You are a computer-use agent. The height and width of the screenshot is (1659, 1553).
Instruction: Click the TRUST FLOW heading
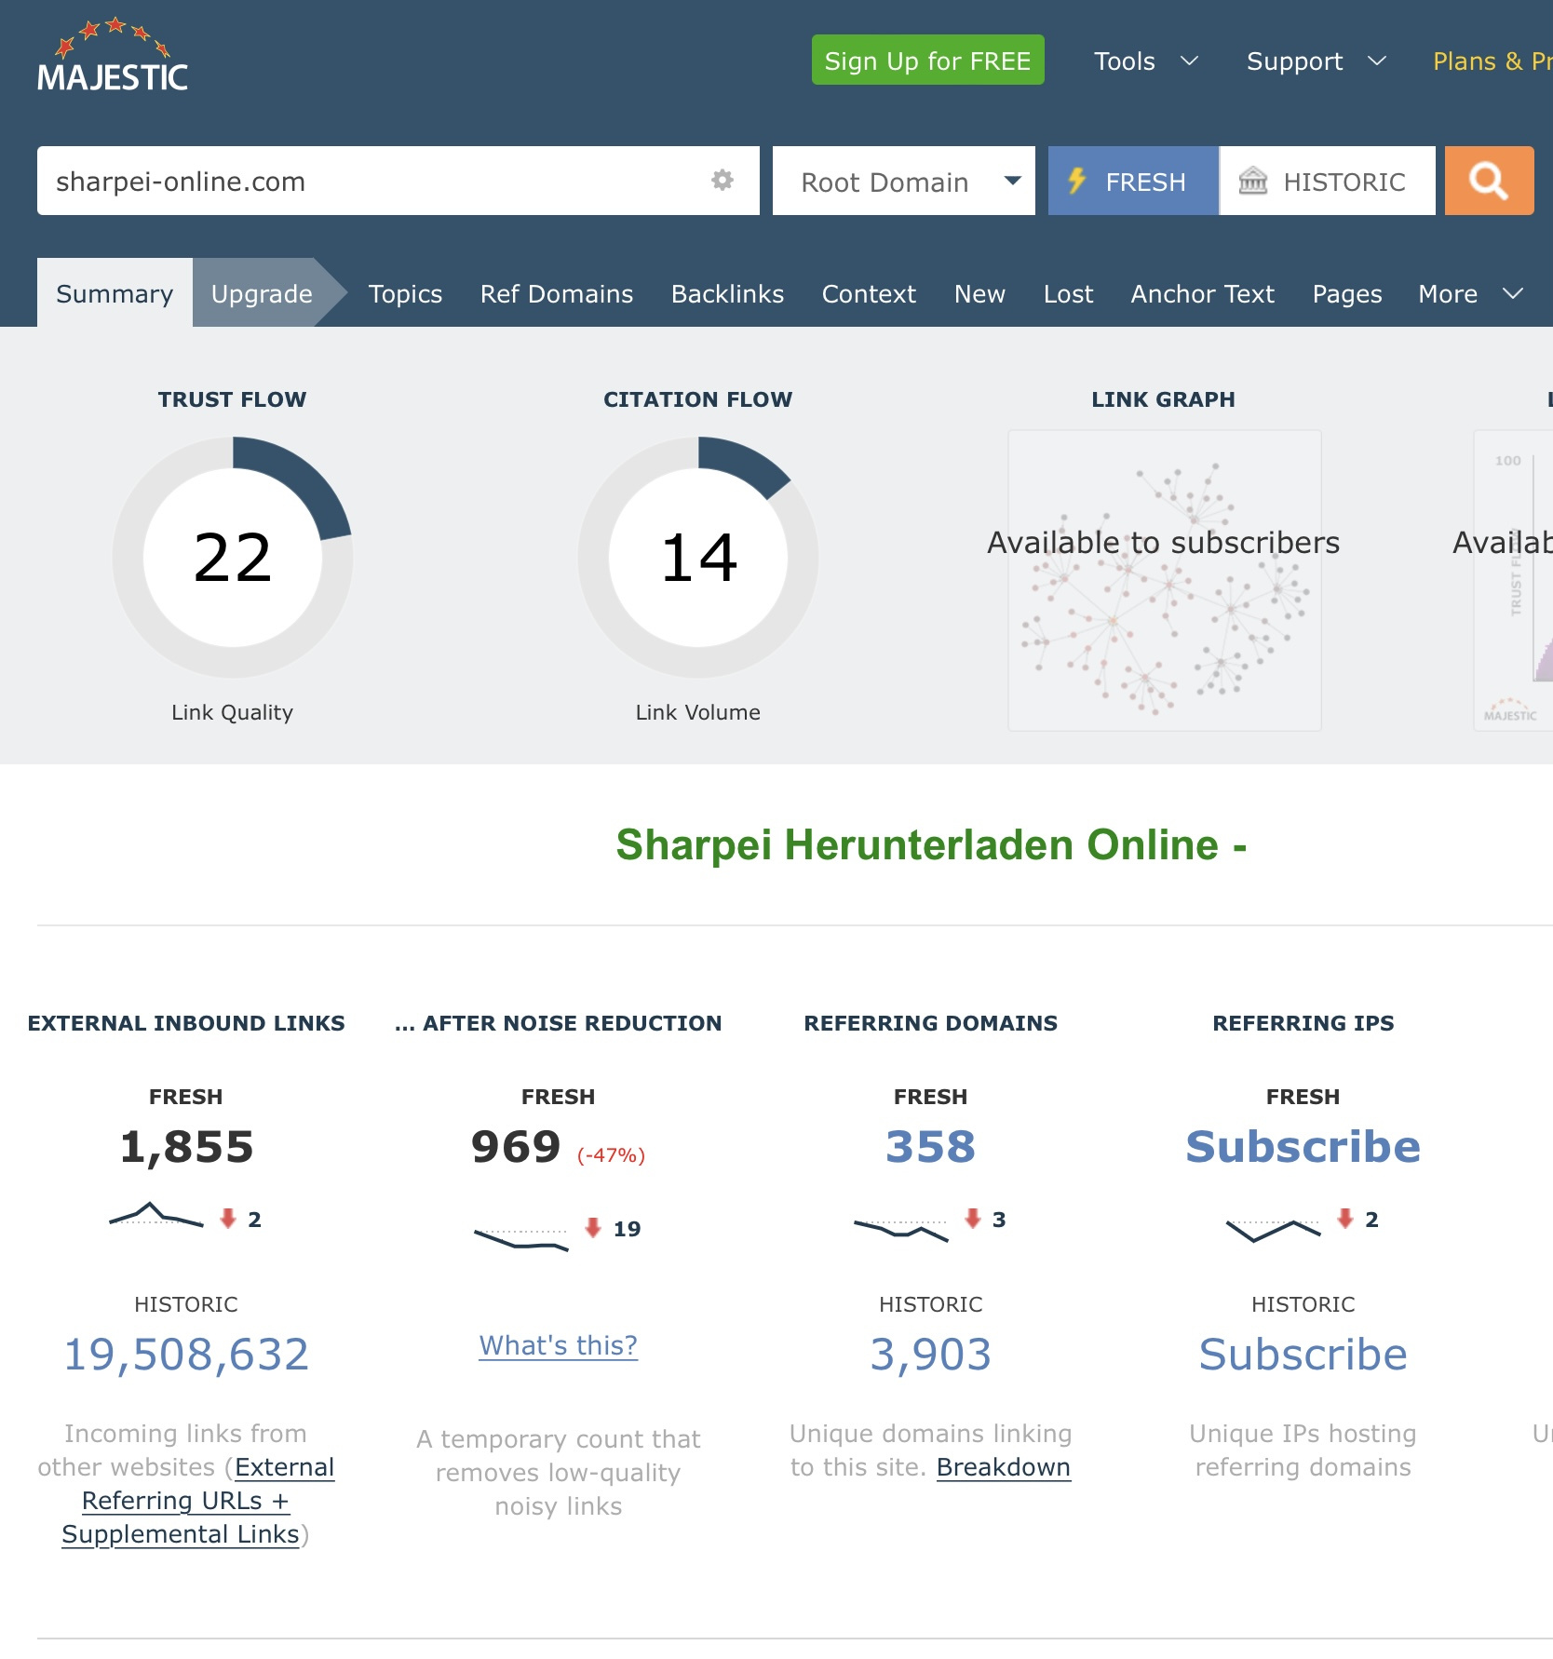coord(232,399)
